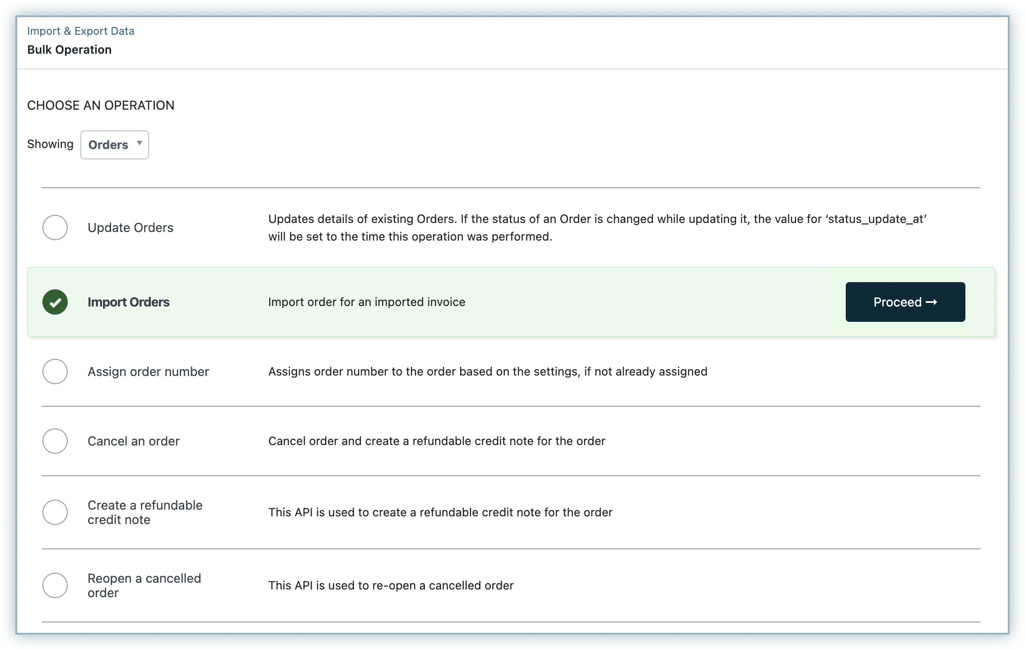The height and width of the screenshot is (650, 1025).
Task: Click the Assign order number label
Action: coord(148,371)
